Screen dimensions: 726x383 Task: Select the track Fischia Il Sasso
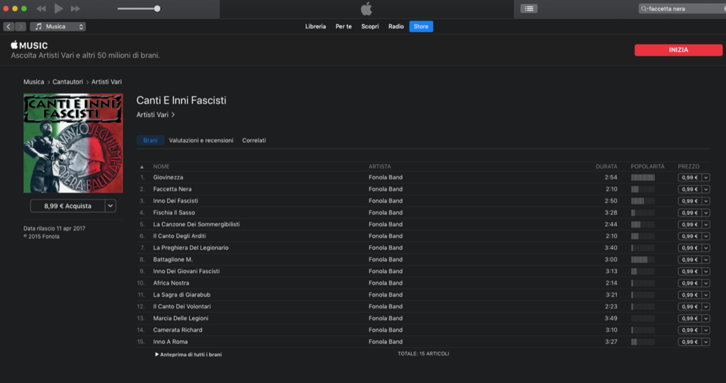pos(174,212)
